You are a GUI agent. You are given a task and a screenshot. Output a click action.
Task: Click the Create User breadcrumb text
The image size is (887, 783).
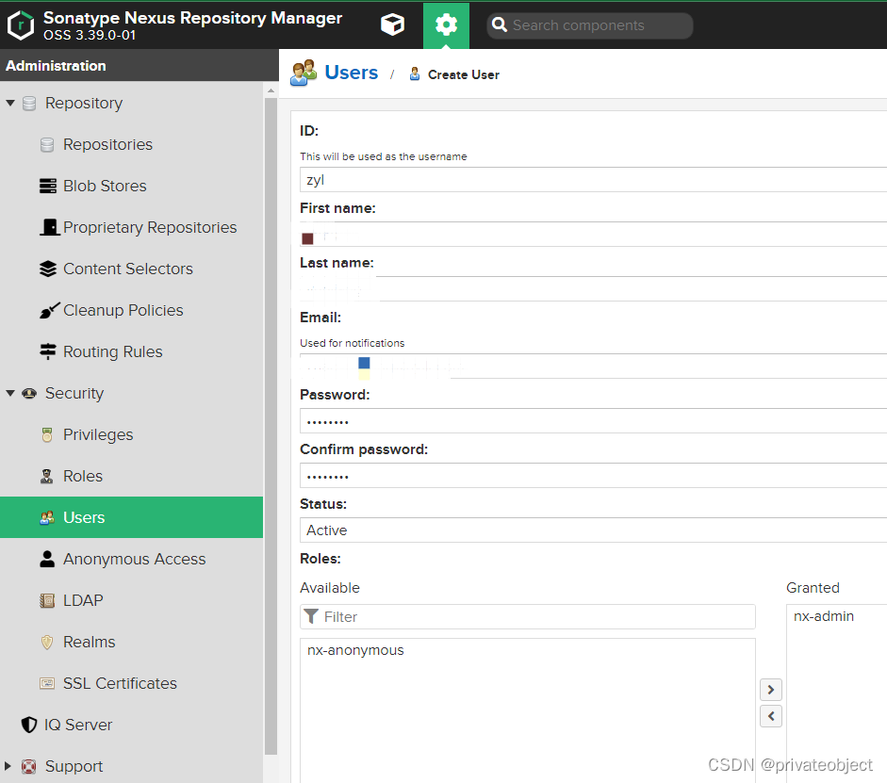[x=464, y=74]
